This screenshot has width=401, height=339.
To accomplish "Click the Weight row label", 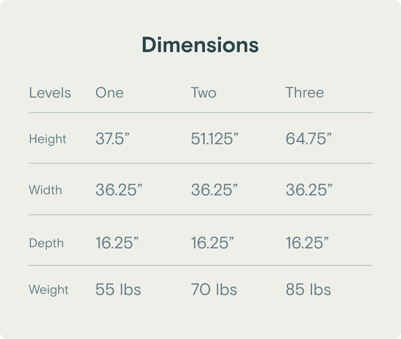I will tap(49, 290).
